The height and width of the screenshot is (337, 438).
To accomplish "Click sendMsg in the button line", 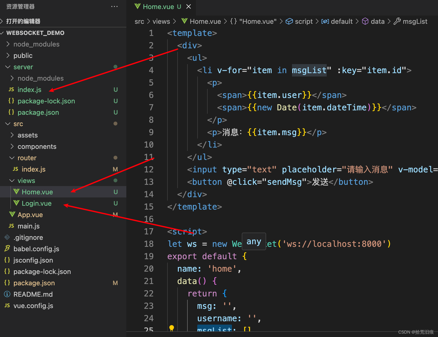I will tap(284, 182).
